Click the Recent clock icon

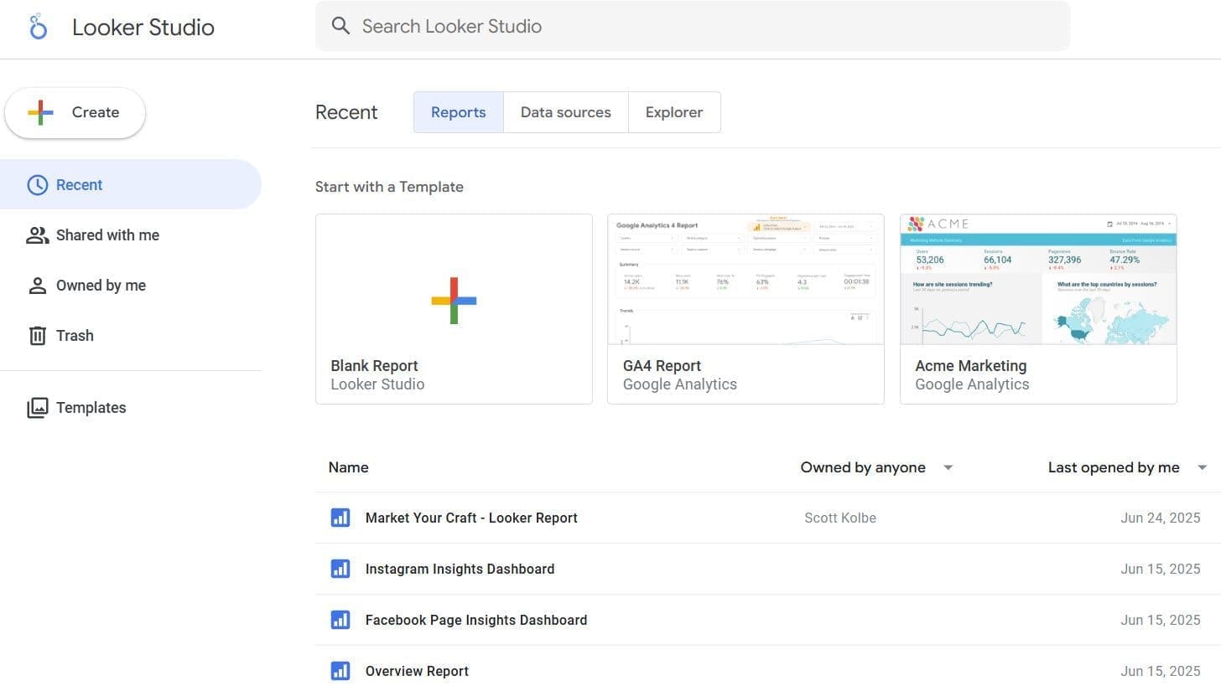[x=38, y=185]
